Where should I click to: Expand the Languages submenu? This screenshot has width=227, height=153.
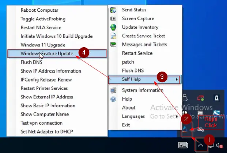pyautogui.click(x=145, y=116)
